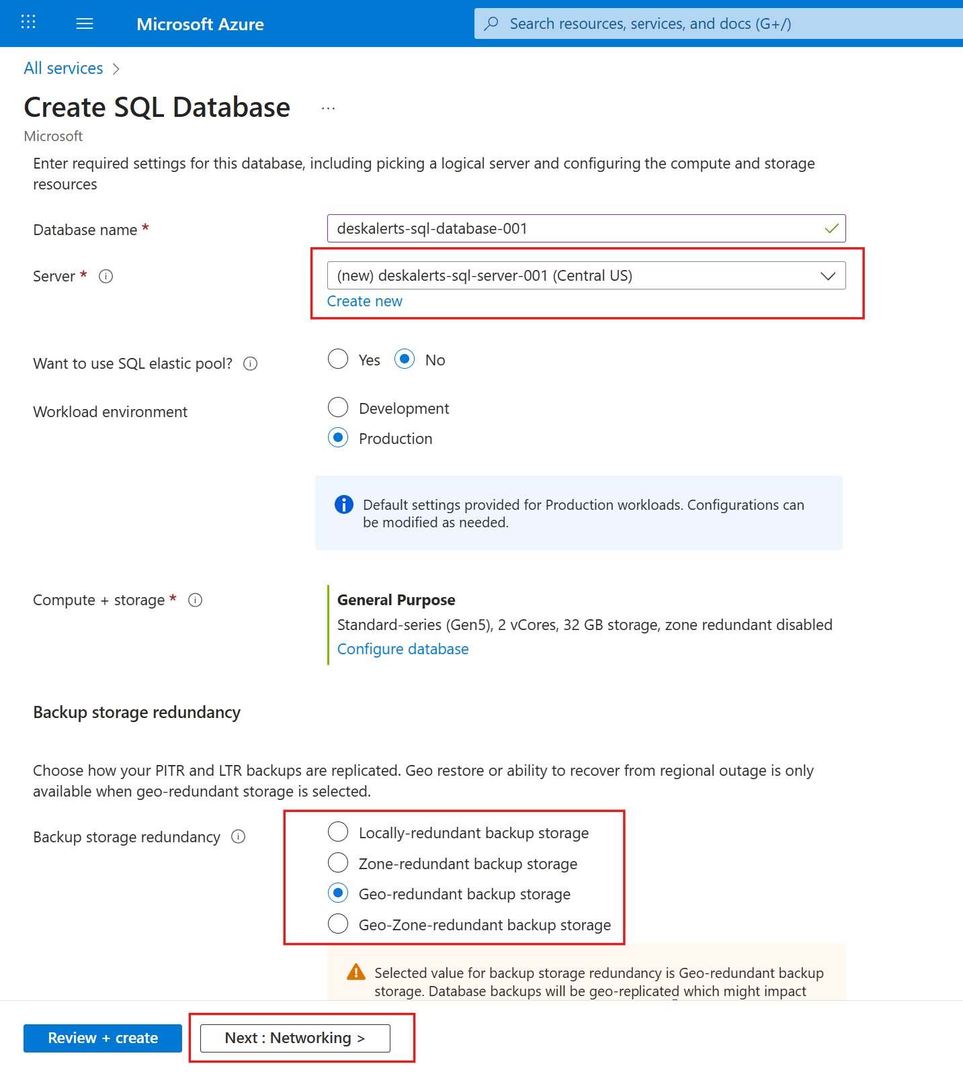Click Create new server link

[365, 301]
